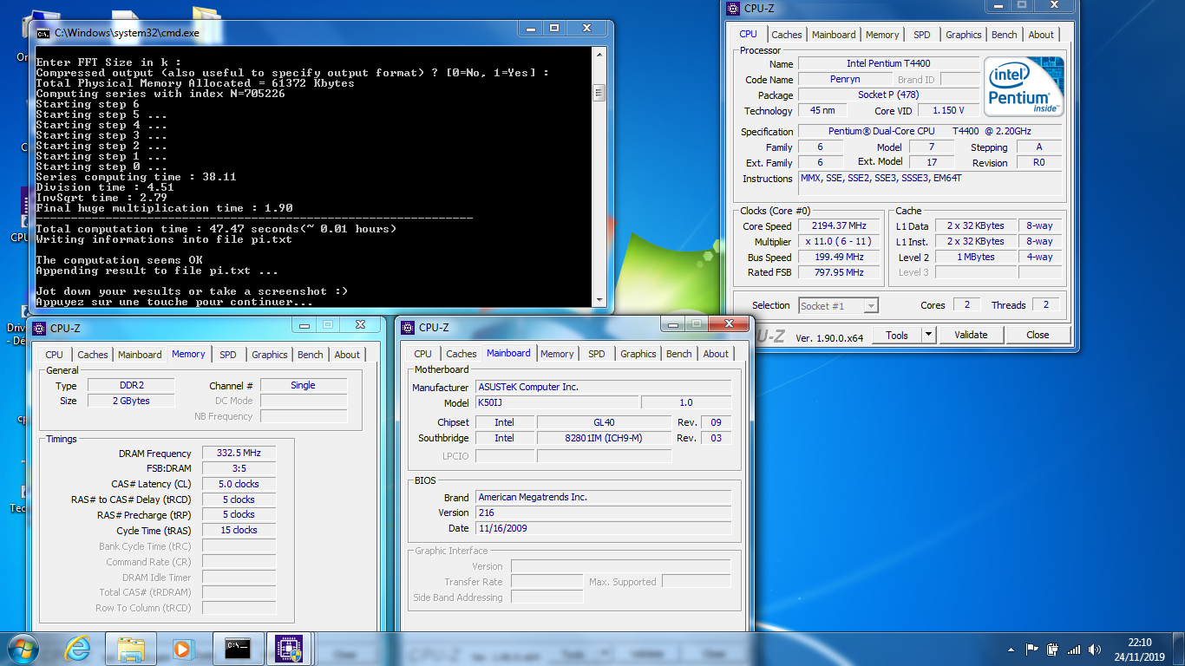1185x666 pixels.
Task: Click the CPU-Z taskbar icon
Action: point(288,648)
